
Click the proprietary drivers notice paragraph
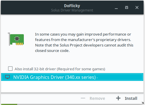point(84,42)
